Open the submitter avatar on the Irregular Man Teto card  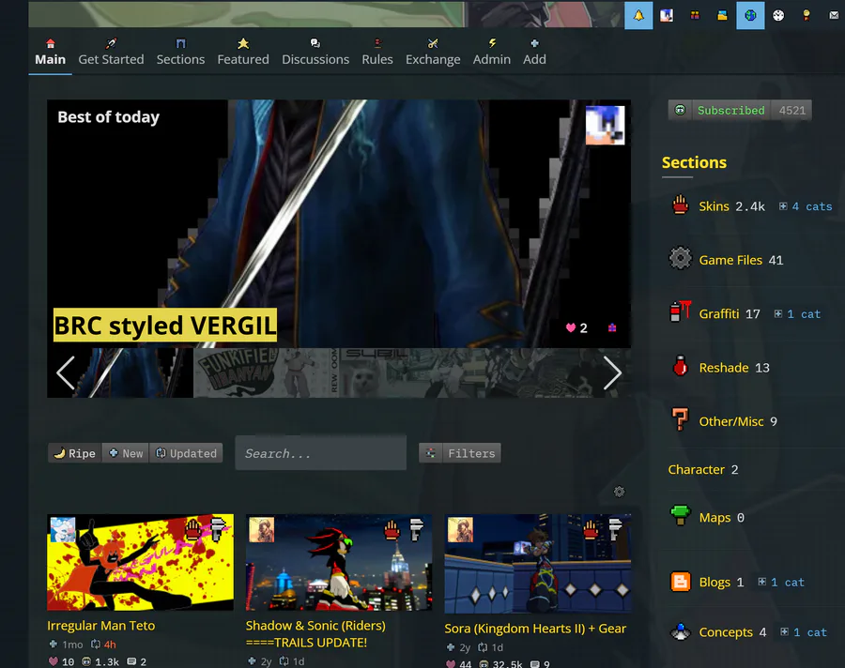pos(63,529)
